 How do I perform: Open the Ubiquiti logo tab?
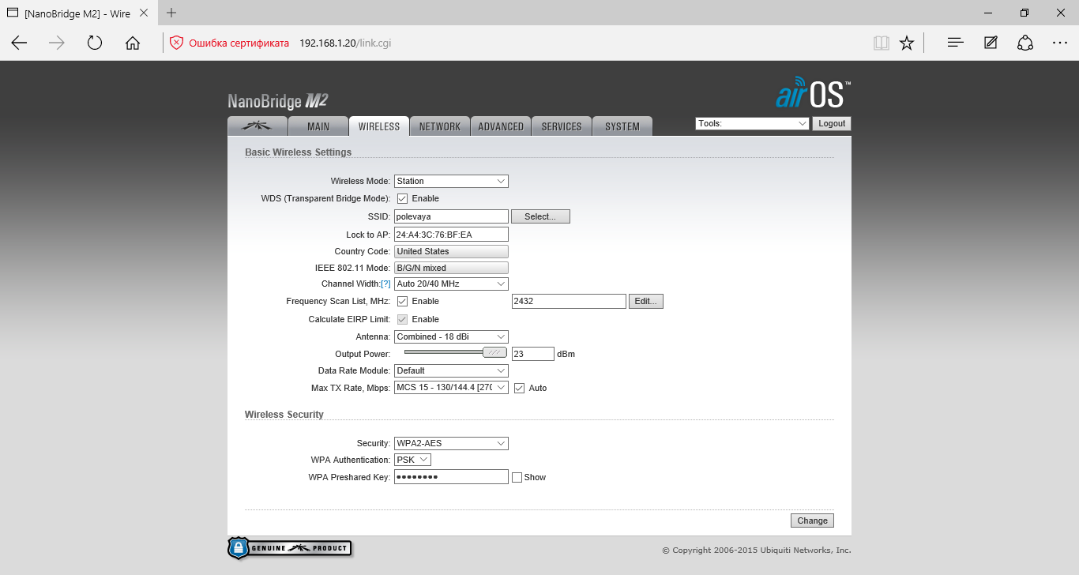coord(257,126)
